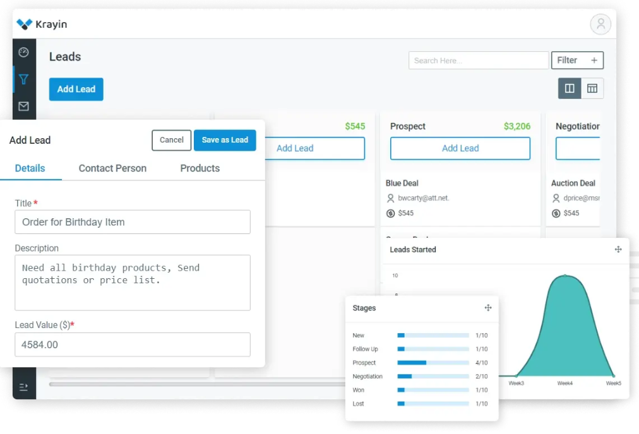Open the Auction Deal card title

click(x=573, y=183)
